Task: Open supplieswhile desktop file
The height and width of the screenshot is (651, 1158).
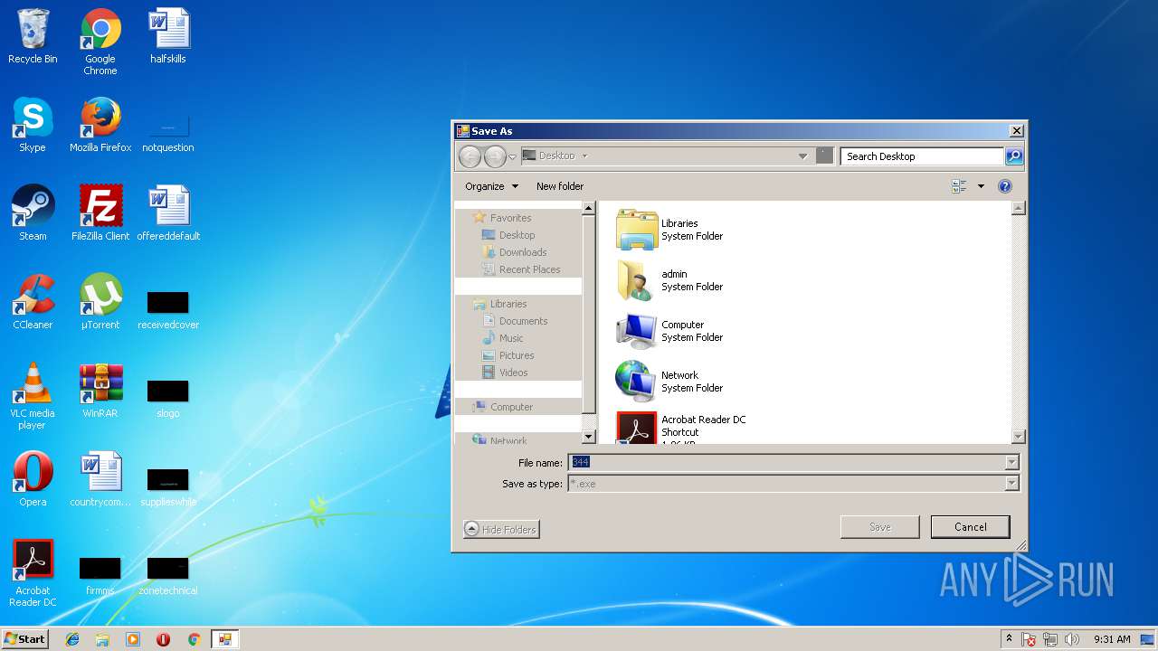Action: click(168, 486)
